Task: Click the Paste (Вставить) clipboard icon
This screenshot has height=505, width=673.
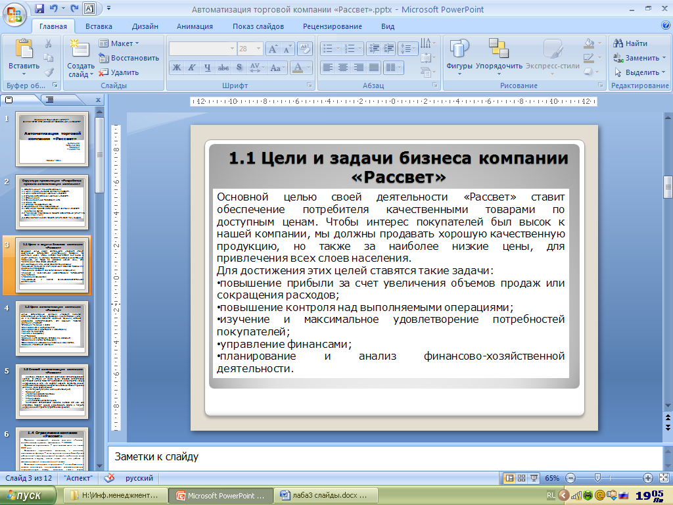Action: tap(24, 49)
